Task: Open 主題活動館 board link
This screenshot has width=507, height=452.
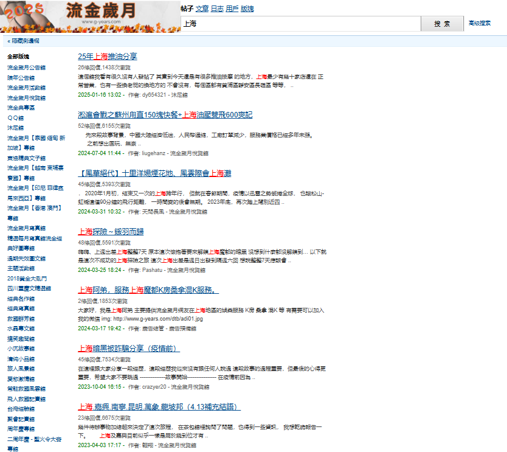Action: (21, 268)
